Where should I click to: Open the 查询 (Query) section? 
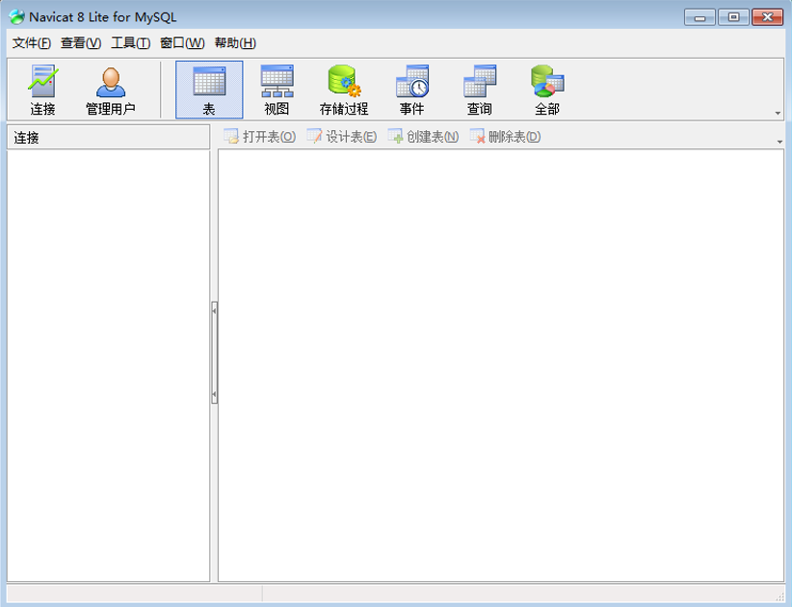pyautogui.click(x=479, y=90)
